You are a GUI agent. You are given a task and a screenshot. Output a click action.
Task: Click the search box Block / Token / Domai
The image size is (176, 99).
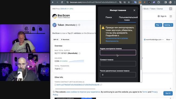pos(153,9)
